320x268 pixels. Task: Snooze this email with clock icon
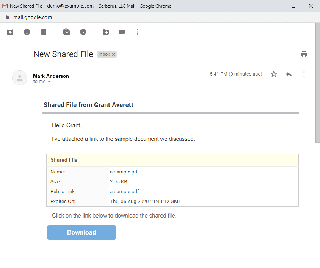pyautogui.click(x=83, y=32)
